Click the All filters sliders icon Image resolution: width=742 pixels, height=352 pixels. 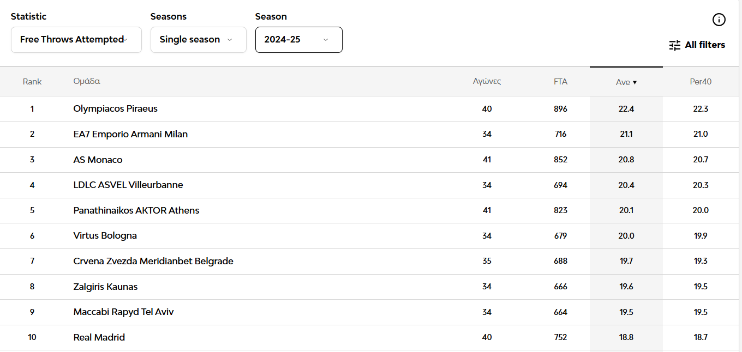(x=675, y=45)
